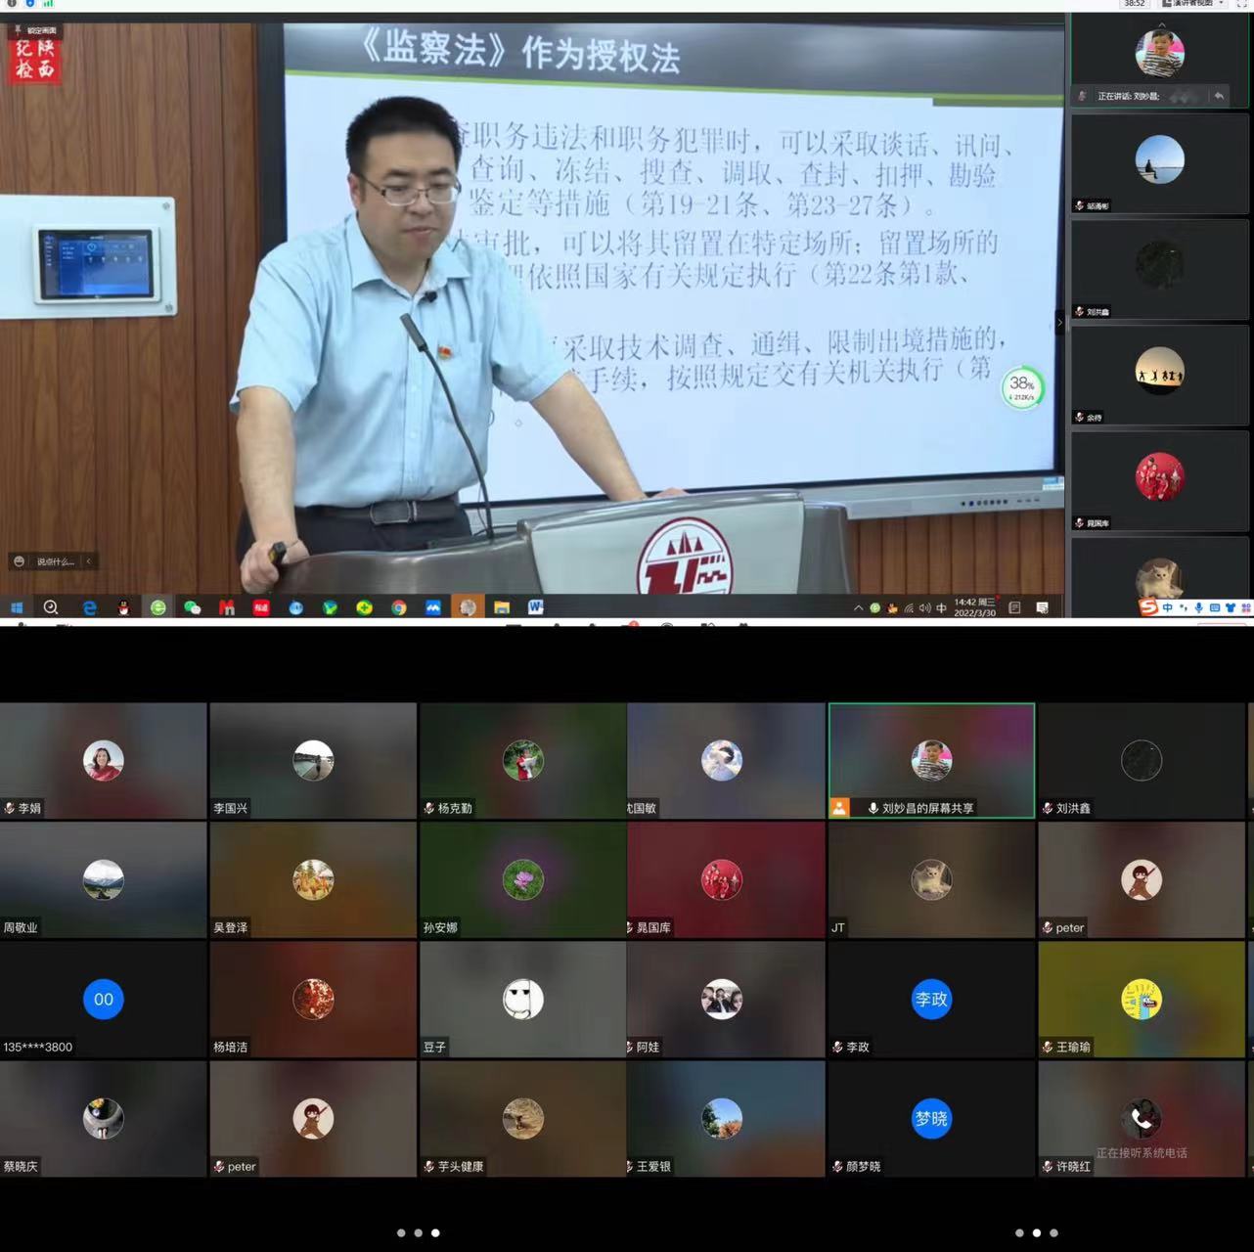Viewport: 1254px width, 1252px height.
Task: Select 刘妙昌的屏幕共享 participant tile
Action: pos(931,760)
